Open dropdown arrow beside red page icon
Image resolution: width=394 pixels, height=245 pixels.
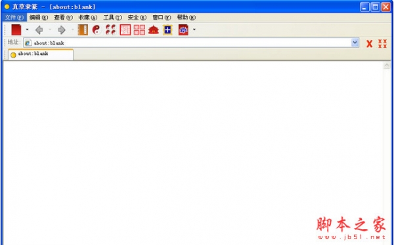(x=27, y=29)
